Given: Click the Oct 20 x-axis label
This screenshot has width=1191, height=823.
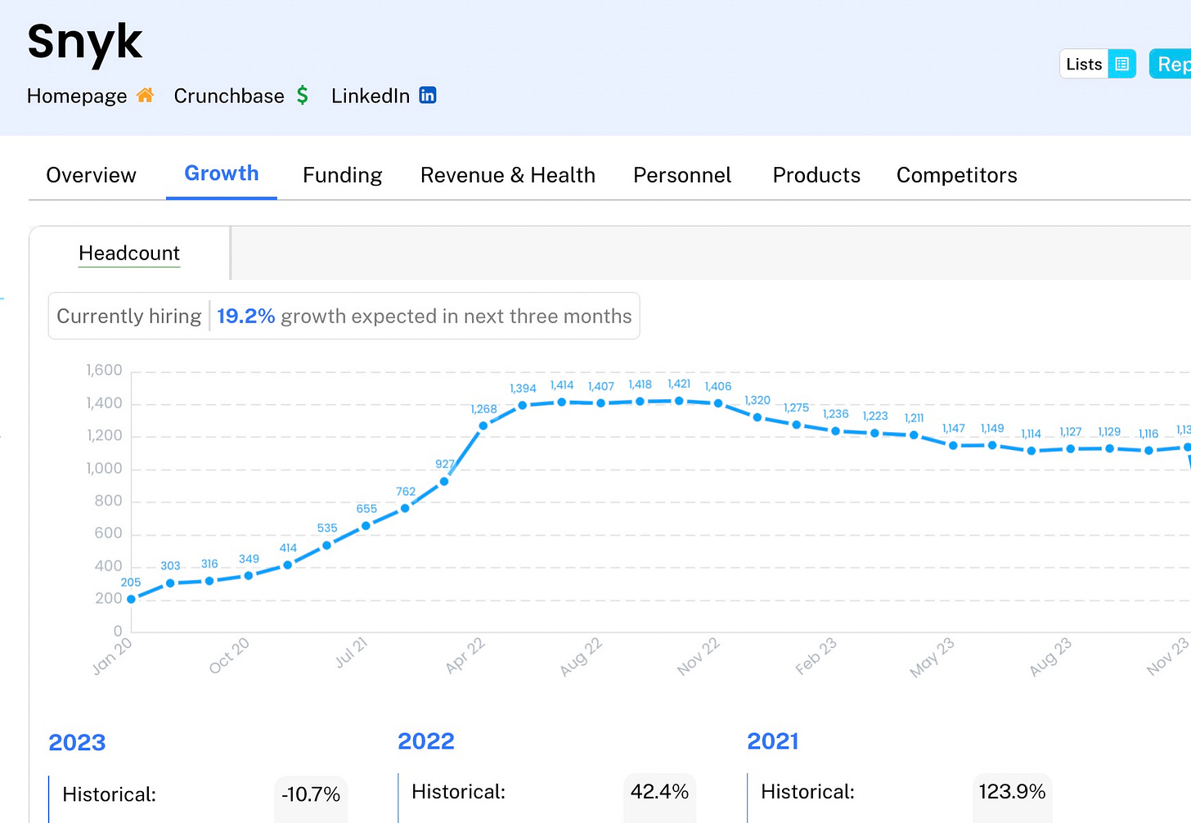Looking at the screenshot, I should 229,656.
